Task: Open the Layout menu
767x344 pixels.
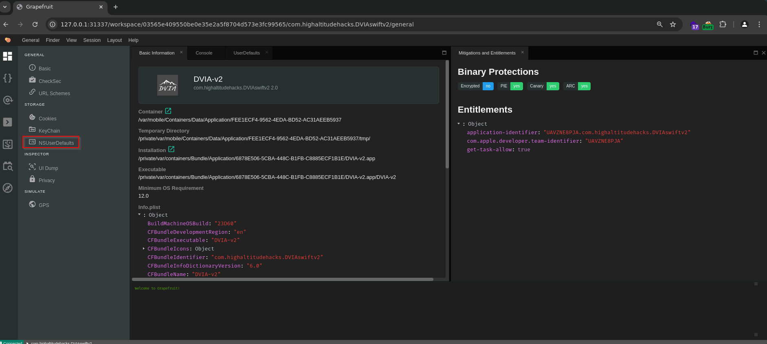Action: pos(114,40)
